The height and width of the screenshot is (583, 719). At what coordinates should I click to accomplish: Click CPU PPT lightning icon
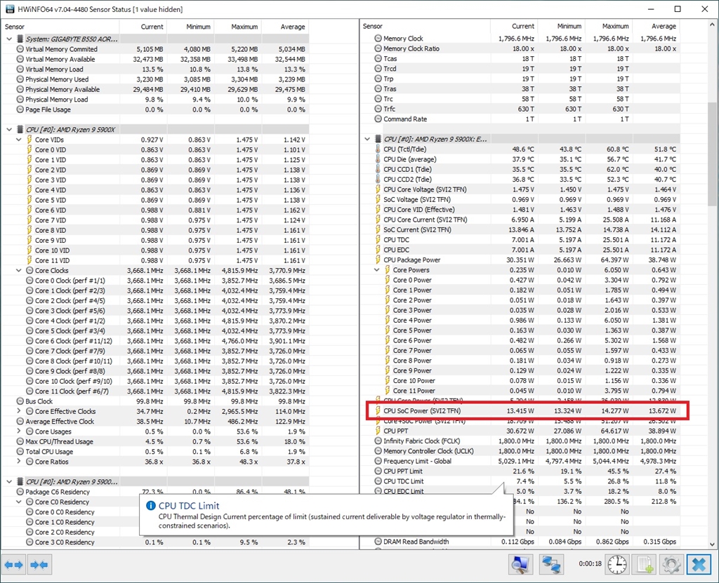click(x=378, y=431)
